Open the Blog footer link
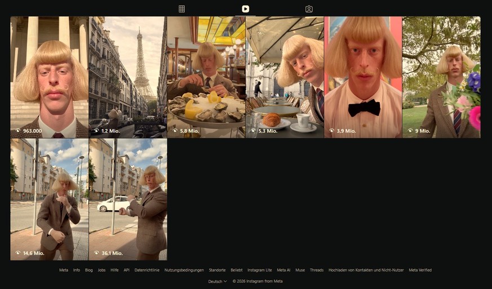This screenshot has width=492, height=289. 89,270
